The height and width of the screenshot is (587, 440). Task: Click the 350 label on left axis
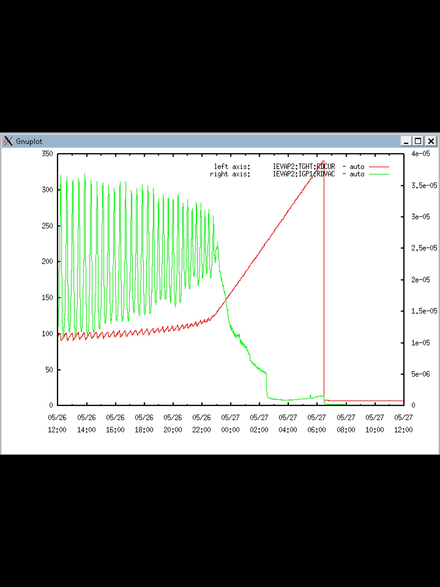pos(47,154)
